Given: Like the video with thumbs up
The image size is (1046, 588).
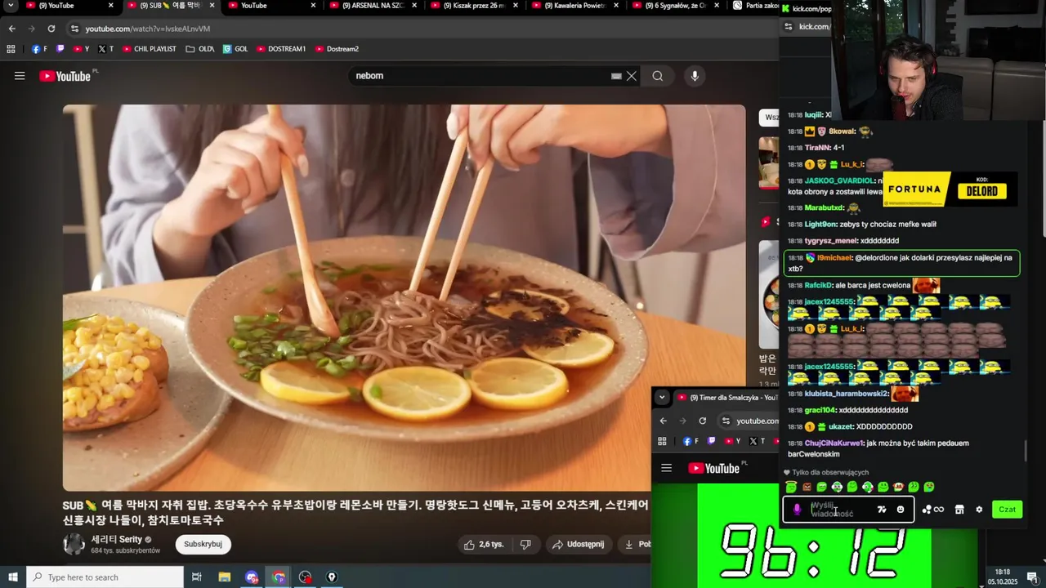Looking at the screenshot, I should [x=483, y=544].
